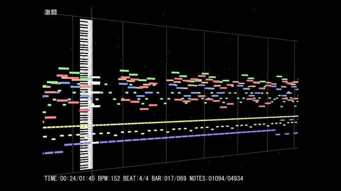Click the song title 激闘
This screenshot has height=191, width=341.
pyautogui.click(x=51, y=12)
